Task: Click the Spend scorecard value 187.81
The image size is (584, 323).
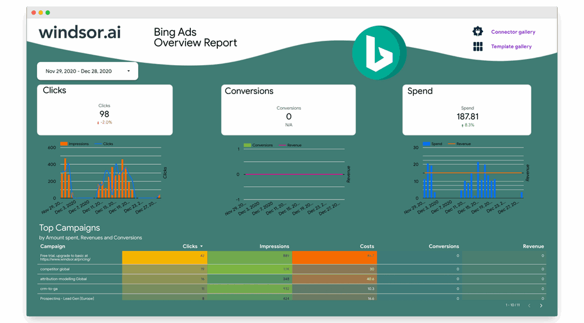Action: click(x=467, y=117)
